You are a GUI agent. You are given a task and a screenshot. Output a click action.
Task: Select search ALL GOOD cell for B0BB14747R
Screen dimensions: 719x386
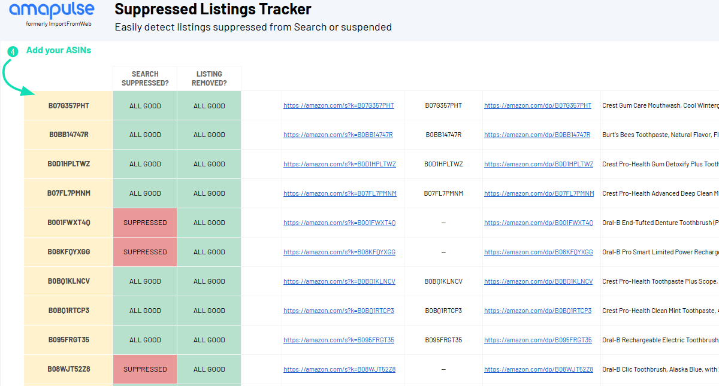145,135
